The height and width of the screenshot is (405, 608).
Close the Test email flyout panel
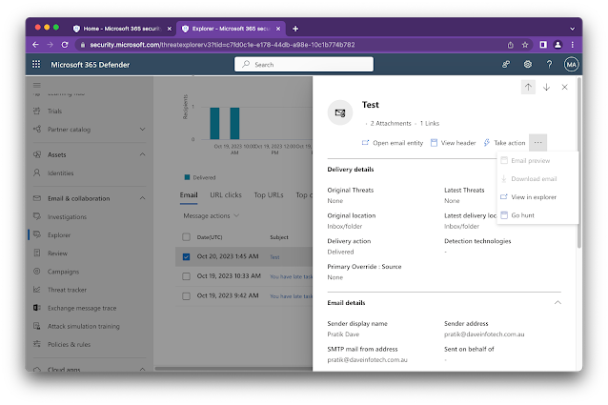click(x=564, y=88)
